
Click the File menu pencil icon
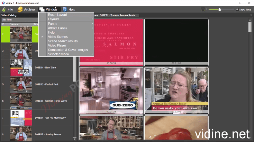pyautogui.click(x=4, y=9)
